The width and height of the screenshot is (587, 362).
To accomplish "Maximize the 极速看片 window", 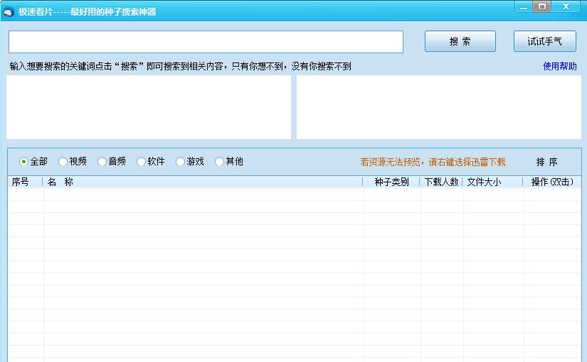I will coord(541,6).
